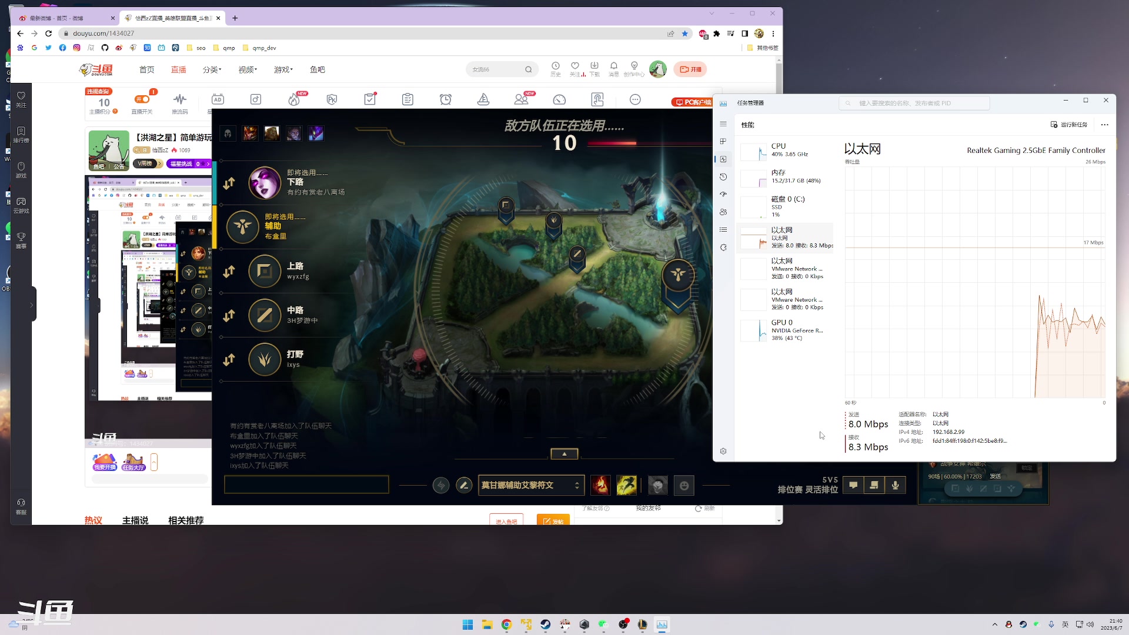
Task: Click the second summoner spell Flash icon
Action: 627,485
